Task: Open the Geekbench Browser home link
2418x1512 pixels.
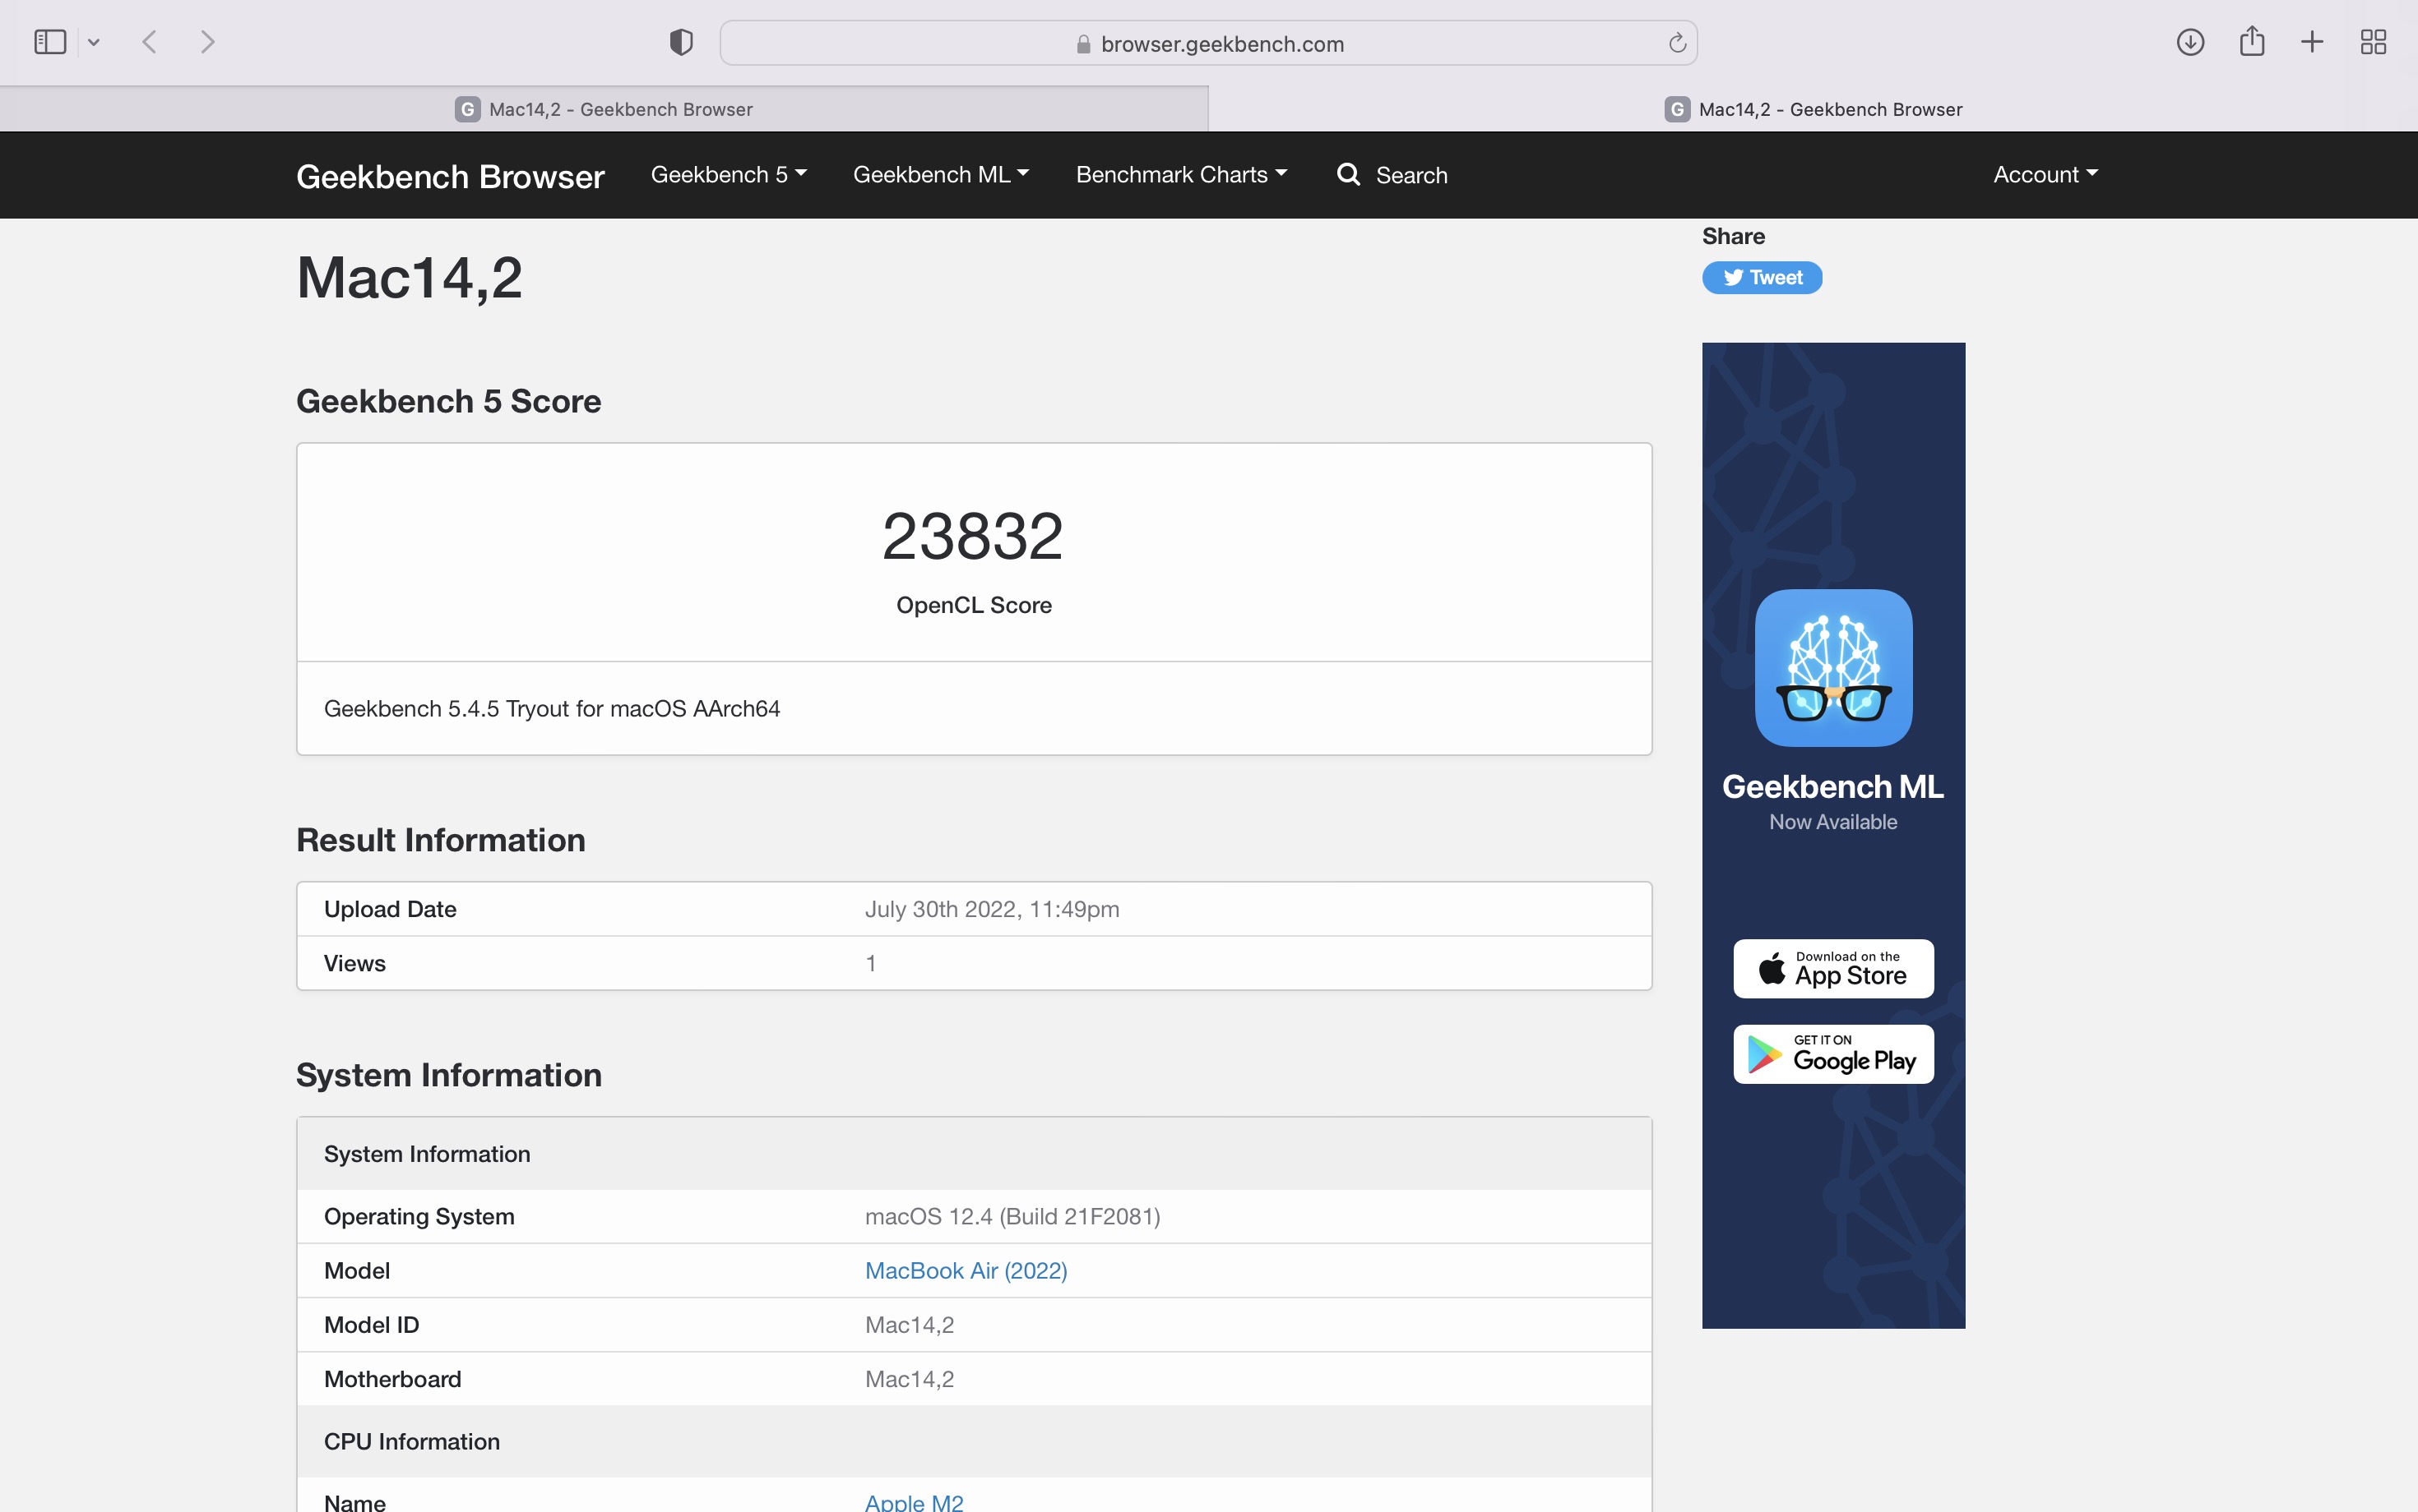Action: 451,176
